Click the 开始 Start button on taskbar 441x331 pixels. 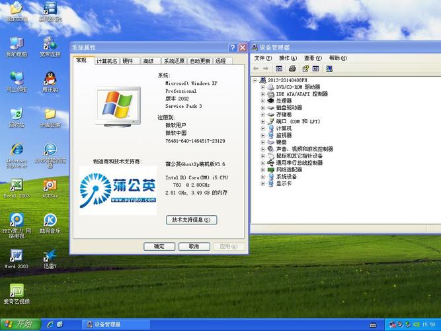click(19, 324)
